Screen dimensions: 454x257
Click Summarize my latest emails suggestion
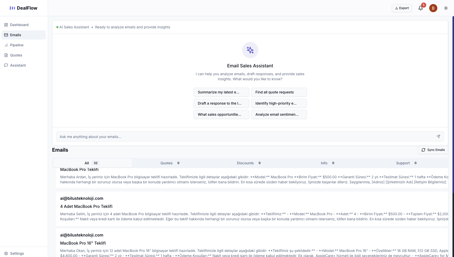[221, 92]
